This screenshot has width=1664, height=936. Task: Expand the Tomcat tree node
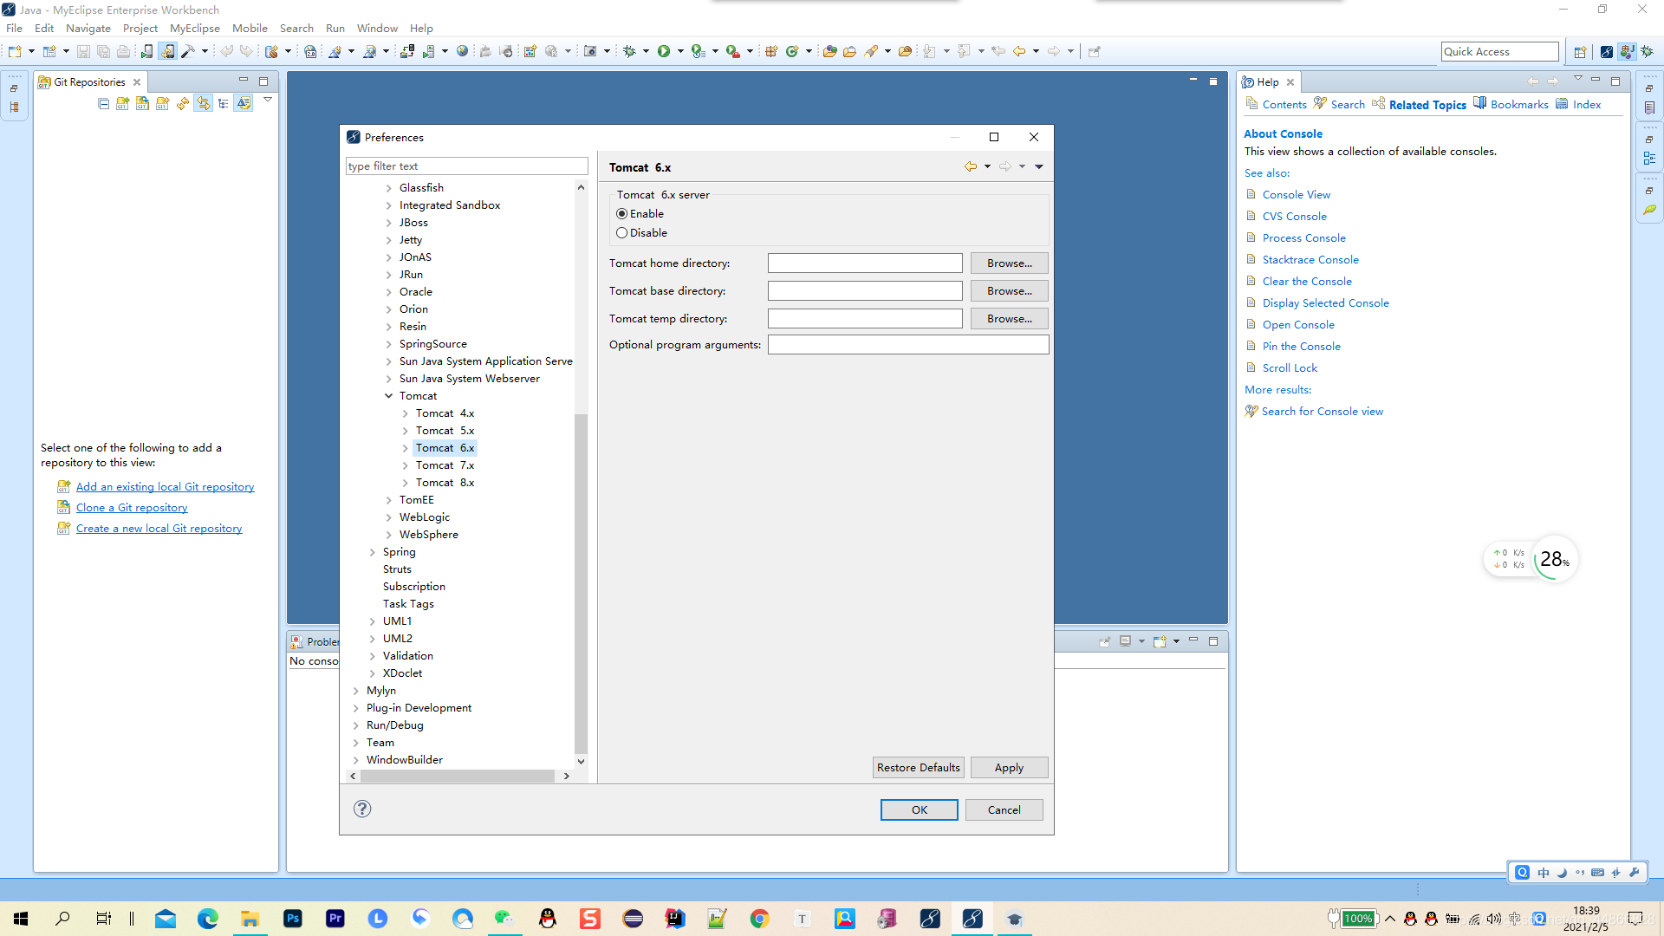[x=388, y=395]
